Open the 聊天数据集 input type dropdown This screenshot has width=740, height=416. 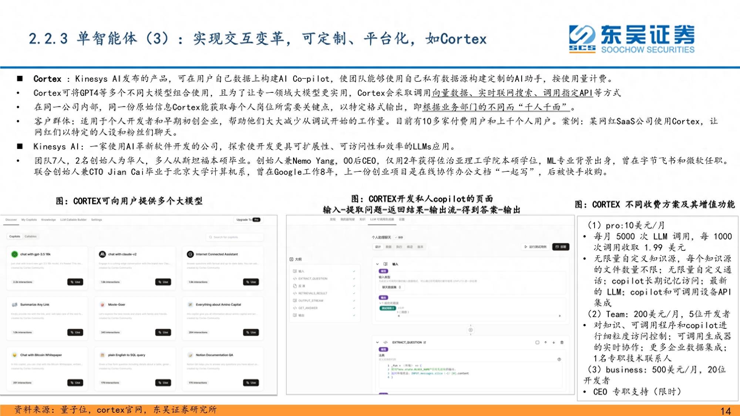[391, 287]
